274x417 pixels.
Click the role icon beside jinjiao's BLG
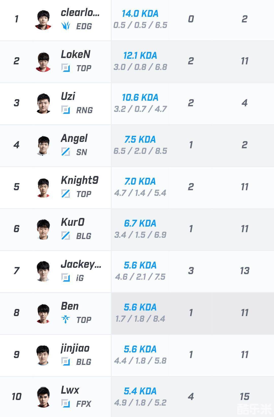[65, 362]
